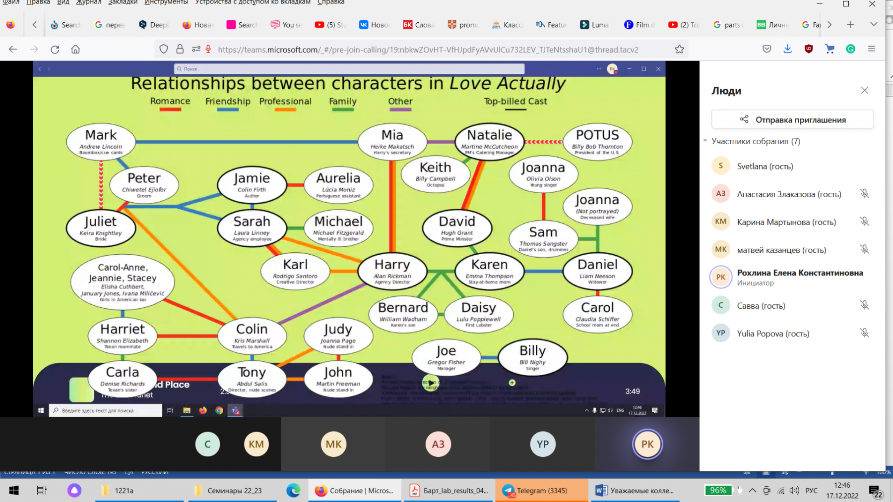Open volume control in system tray

point(794,491)
